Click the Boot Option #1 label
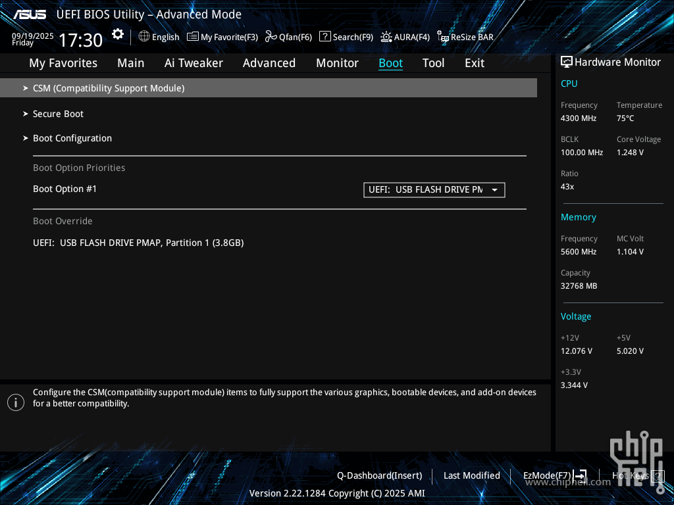Image resolution: width=674 pixels, height=505 pixels. coord(65,189)
